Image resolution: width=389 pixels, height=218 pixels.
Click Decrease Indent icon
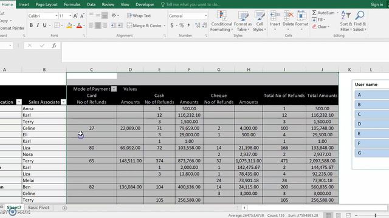[x=113, y=25]
